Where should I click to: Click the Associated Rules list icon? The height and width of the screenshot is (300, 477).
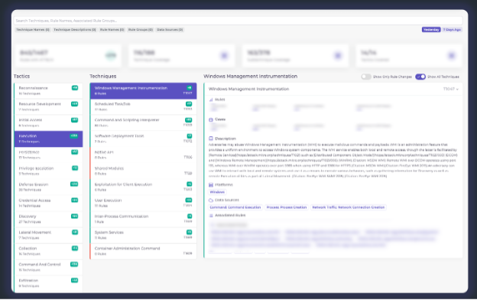click(x=211, y=215)
